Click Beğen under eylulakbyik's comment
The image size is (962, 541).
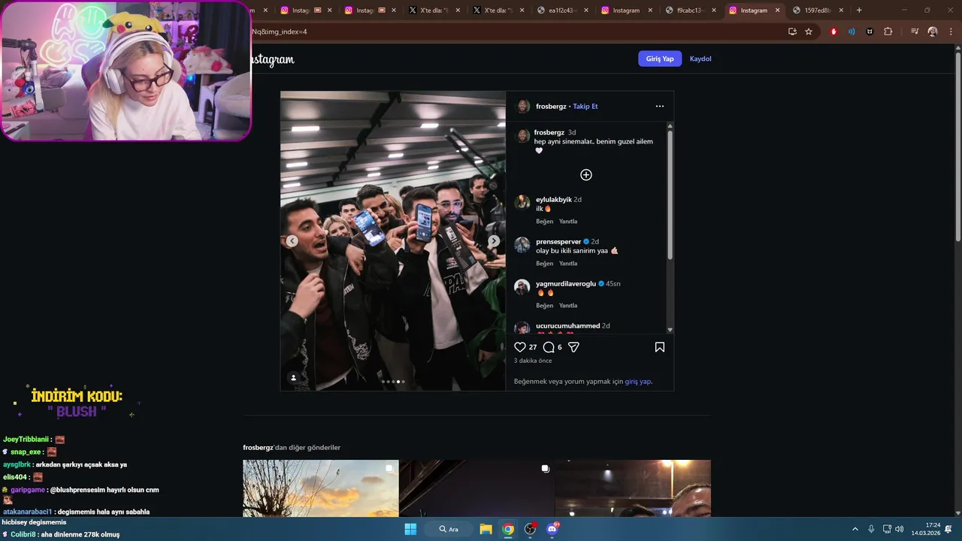click(544, 222)
